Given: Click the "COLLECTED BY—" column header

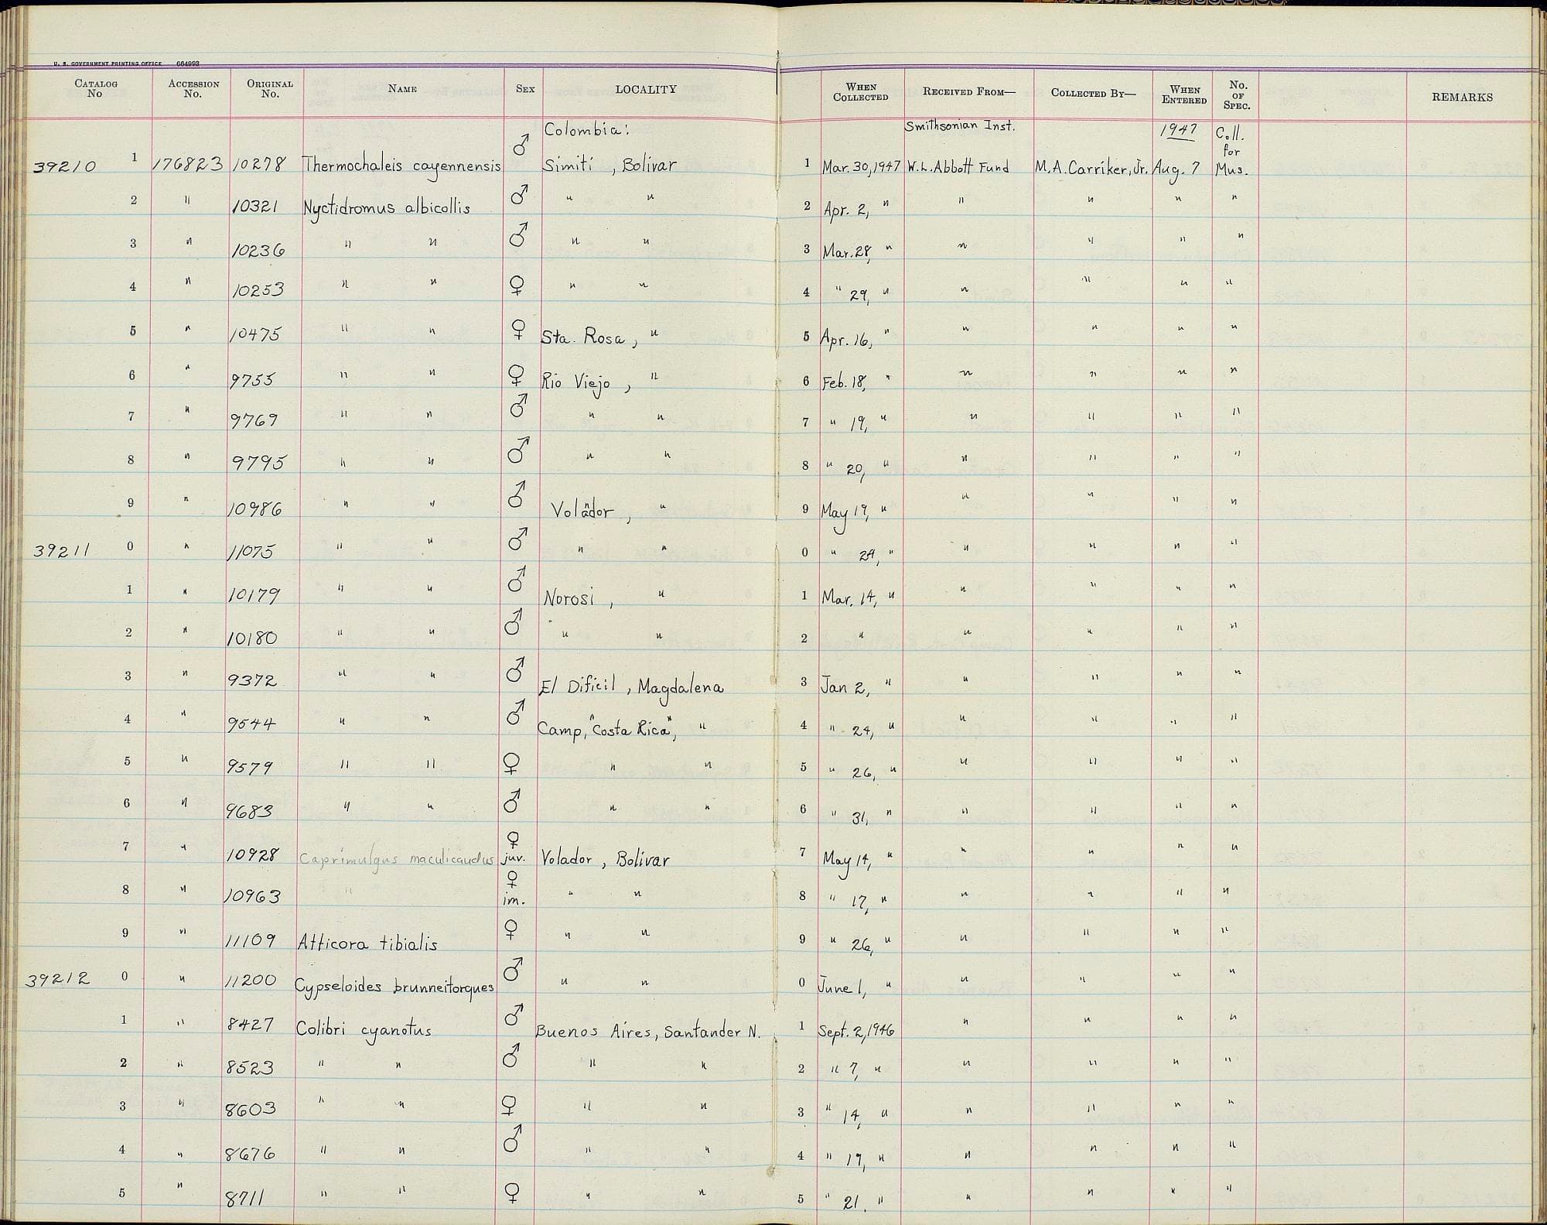Looking at the screenshot, I should tap(1094, 93).
